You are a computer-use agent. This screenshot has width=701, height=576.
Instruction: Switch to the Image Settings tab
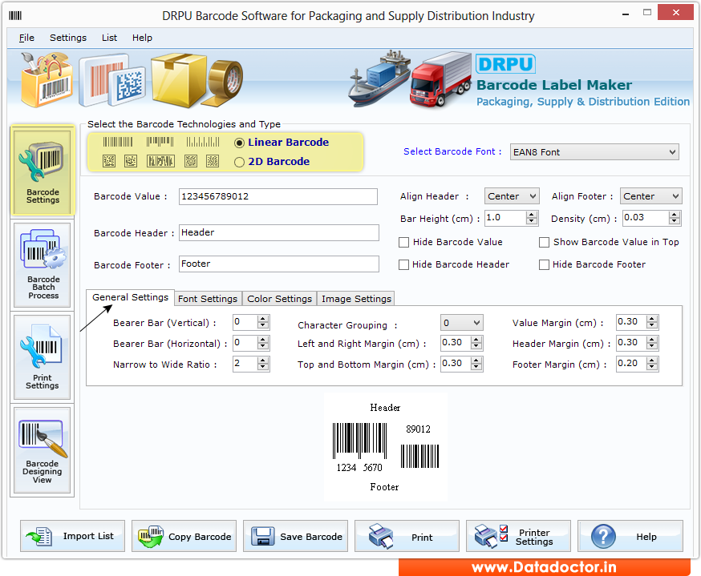click(356, 299)
